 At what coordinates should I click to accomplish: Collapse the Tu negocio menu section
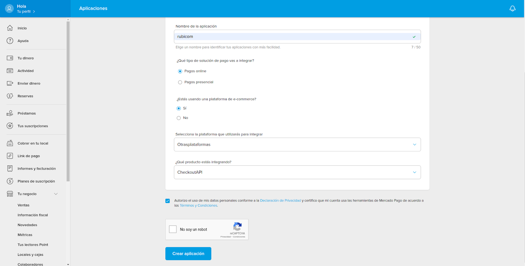56,194
